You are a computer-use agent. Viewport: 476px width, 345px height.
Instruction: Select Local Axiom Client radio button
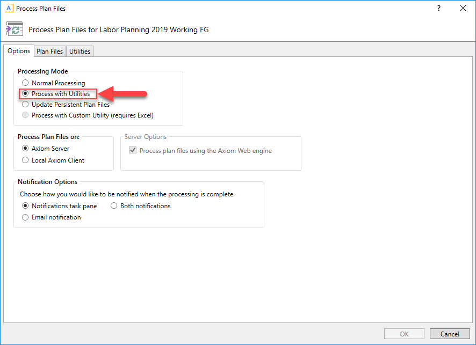coord(25,160)
